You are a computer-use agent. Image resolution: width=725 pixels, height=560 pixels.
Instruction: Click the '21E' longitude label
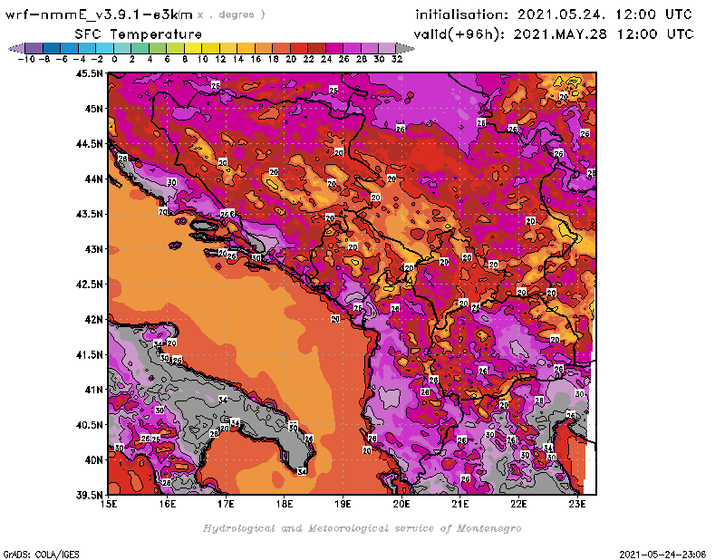coord(460,504)
